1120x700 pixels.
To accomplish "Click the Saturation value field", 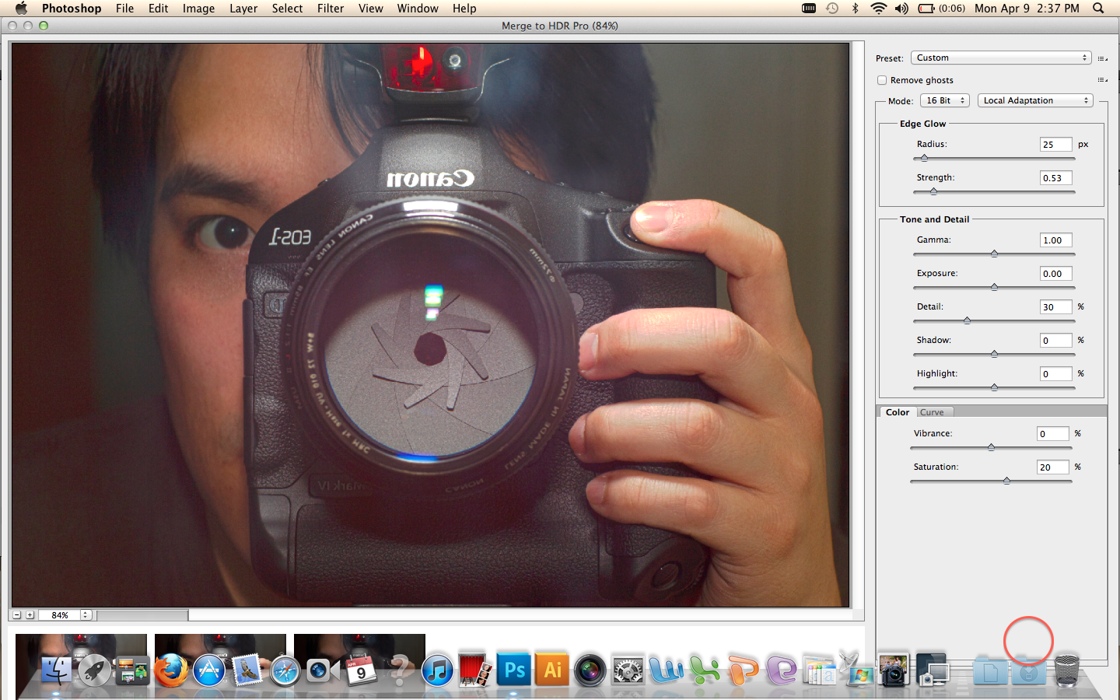I will point(1052,467).
